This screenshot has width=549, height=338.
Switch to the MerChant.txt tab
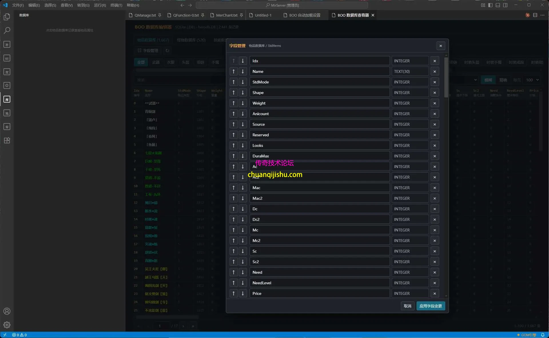(x=226, y=15)
